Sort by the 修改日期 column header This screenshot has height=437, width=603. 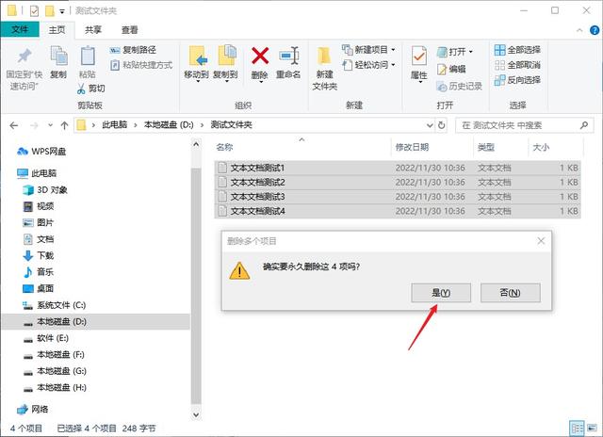412,147
